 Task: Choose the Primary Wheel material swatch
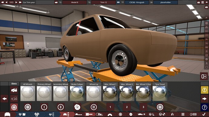pos(44,93)
